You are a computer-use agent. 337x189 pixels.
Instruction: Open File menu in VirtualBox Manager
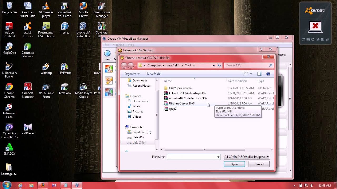pos(107,45)
